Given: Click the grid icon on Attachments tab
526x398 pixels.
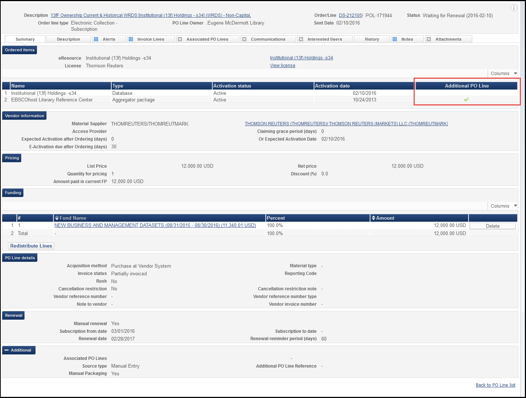Looking at the screenshot, I should pos(429,39).
